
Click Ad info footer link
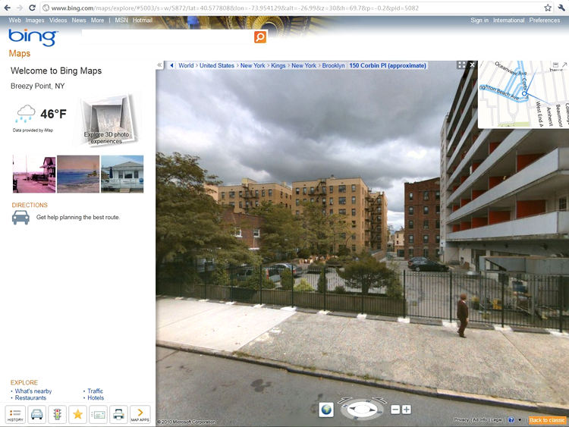pyautogui.click(x=479, y=419)
